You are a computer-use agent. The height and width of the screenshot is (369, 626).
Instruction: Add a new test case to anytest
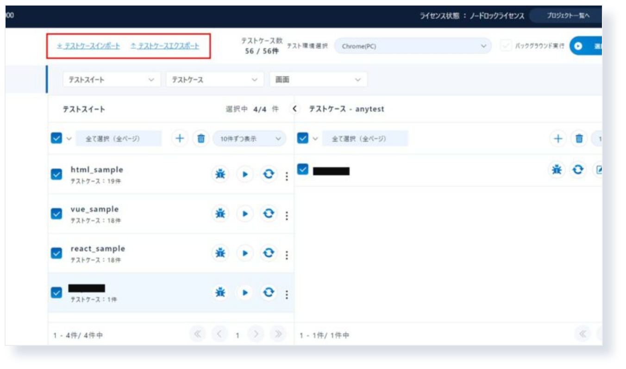pyautogui.click(x=557, y=138)
